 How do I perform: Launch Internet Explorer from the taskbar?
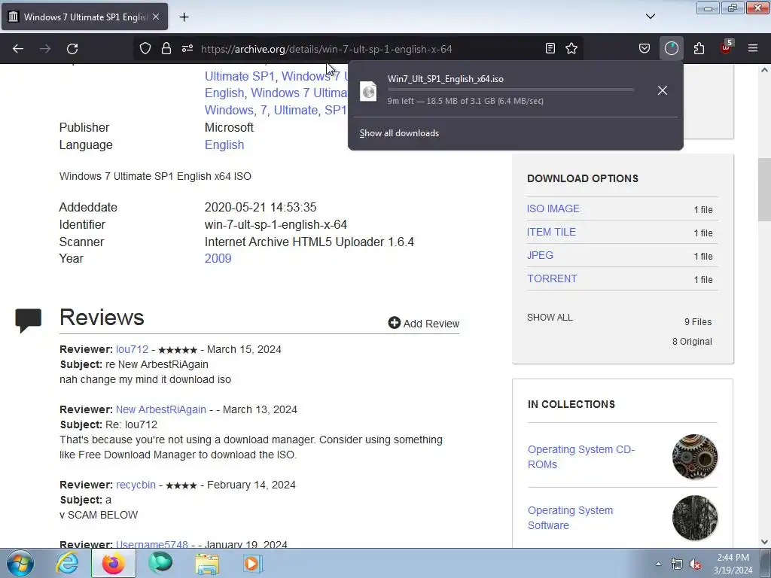pos(67,563)
